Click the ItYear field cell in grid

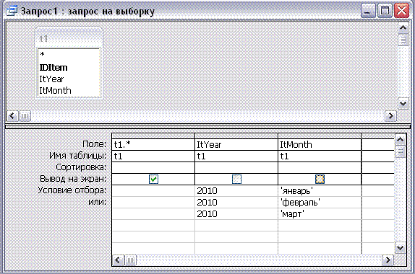236,145
